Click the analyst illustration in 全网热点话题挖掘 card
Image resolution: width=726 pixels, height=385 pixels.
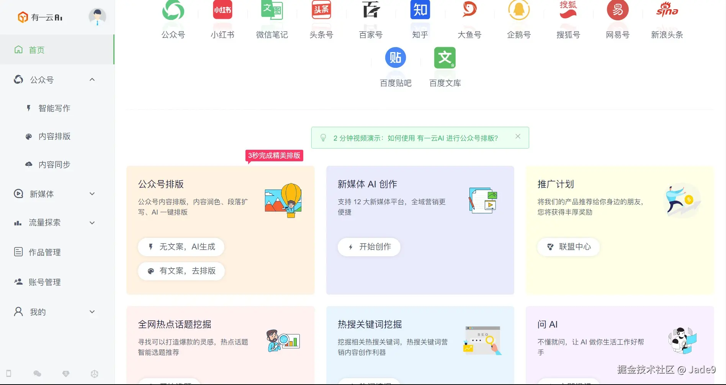point(283,341)
